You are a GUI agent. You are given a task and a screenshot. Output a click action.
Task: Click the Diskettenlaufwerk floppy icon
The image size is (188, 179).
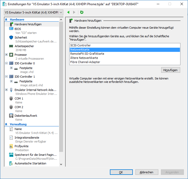(x=11, y=116)
